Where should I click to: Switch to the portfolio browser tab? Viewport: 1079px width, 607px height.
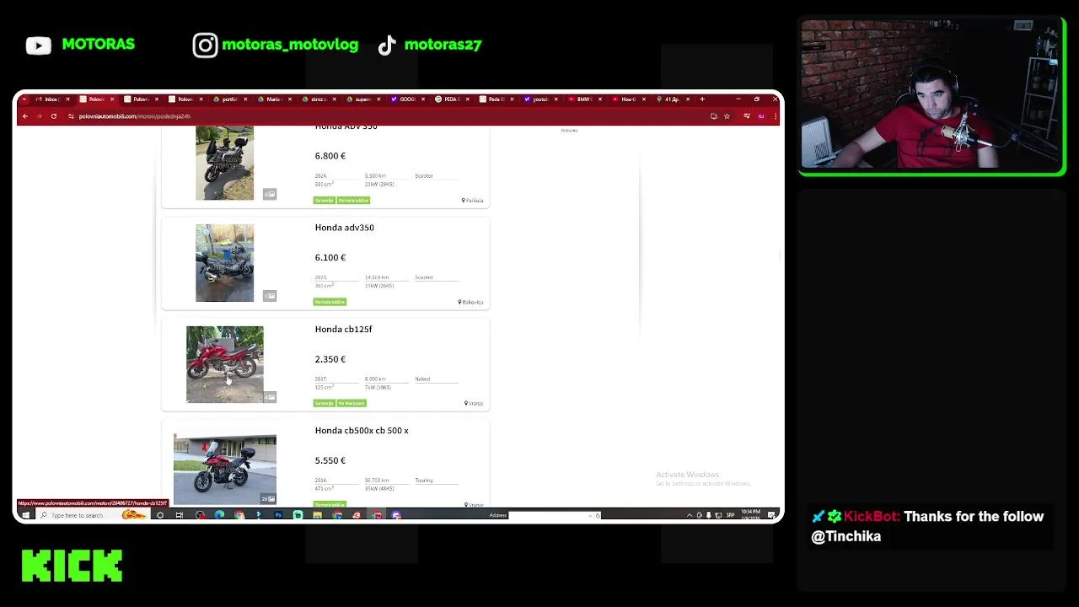coord(230,99)
